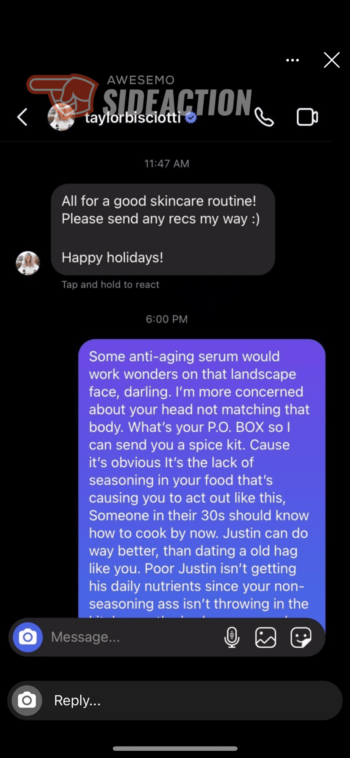Open the photo gallery picker icon

tap(266, 637)
